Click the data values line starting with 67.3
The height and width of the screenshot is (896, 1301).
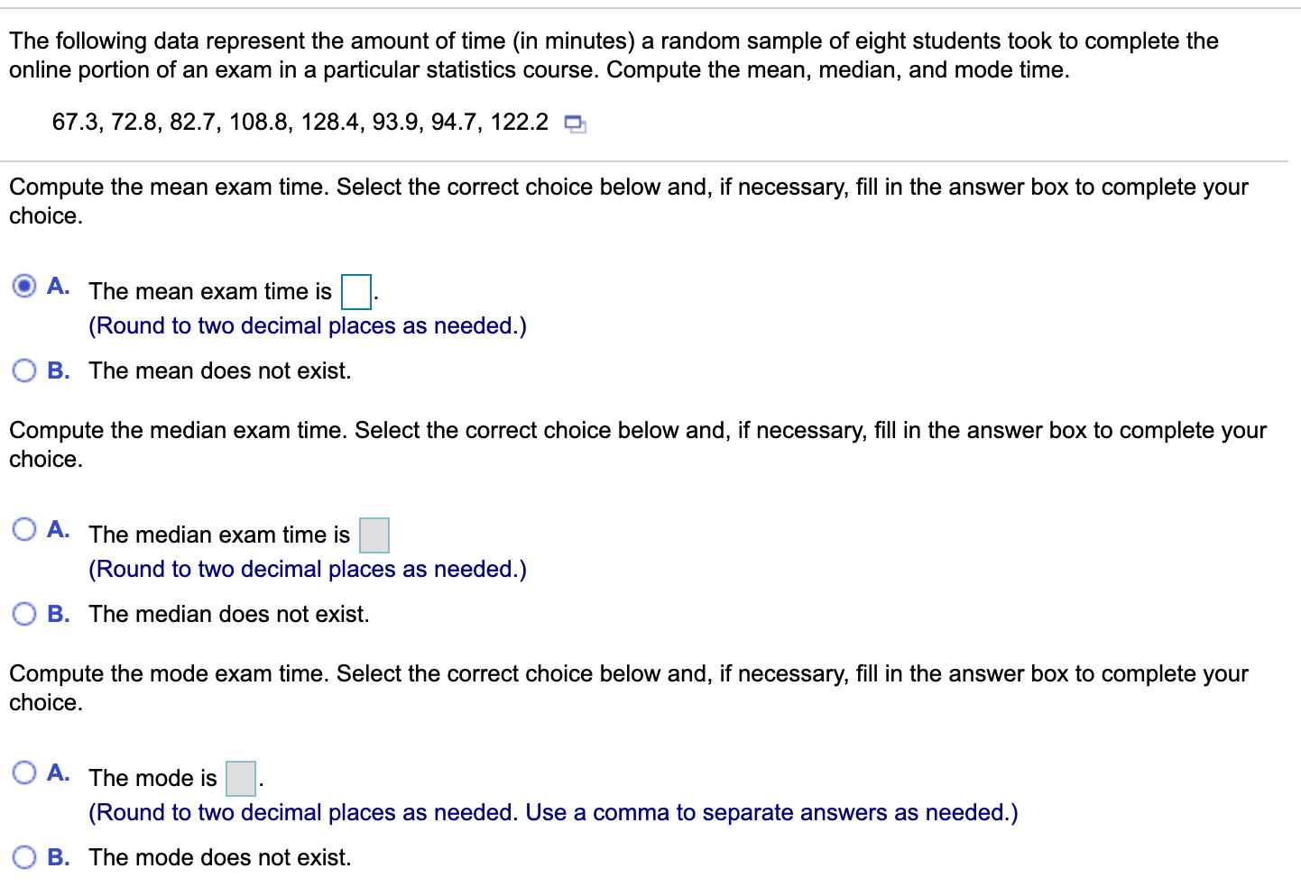point(300,122)
